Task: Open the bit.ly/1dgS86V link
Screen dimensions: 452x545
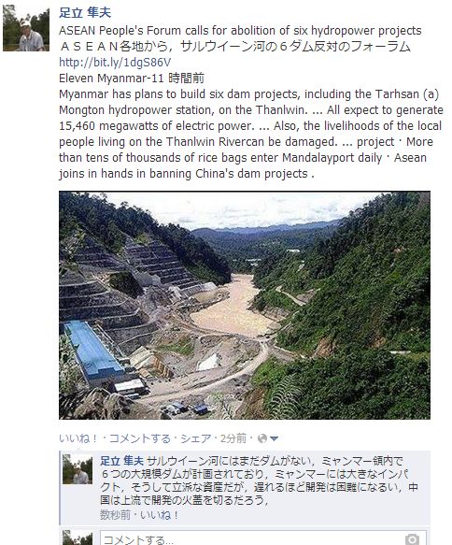Action: coord(115,63)
